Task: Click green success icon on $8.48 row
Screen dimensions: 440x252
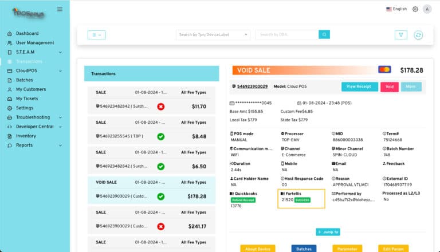Action: point(161,137)
